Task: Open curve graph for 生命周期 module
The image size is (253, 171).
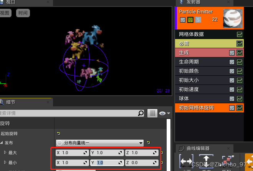Action: (240, 62)
